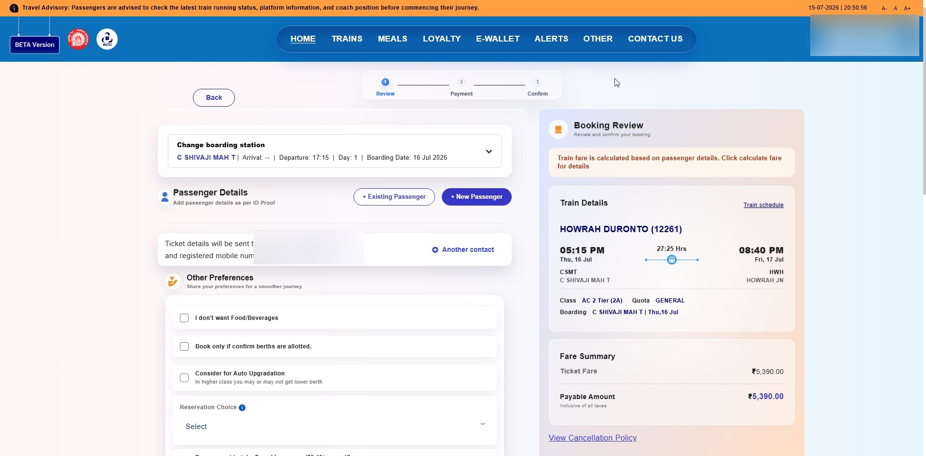Open the MEALS menu

pos(393,39)
